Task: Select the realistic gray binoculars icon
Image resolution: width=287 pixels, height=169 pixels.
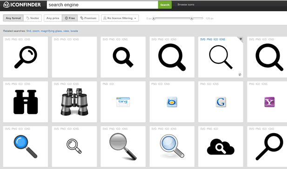Action: (x=74, y=102)
